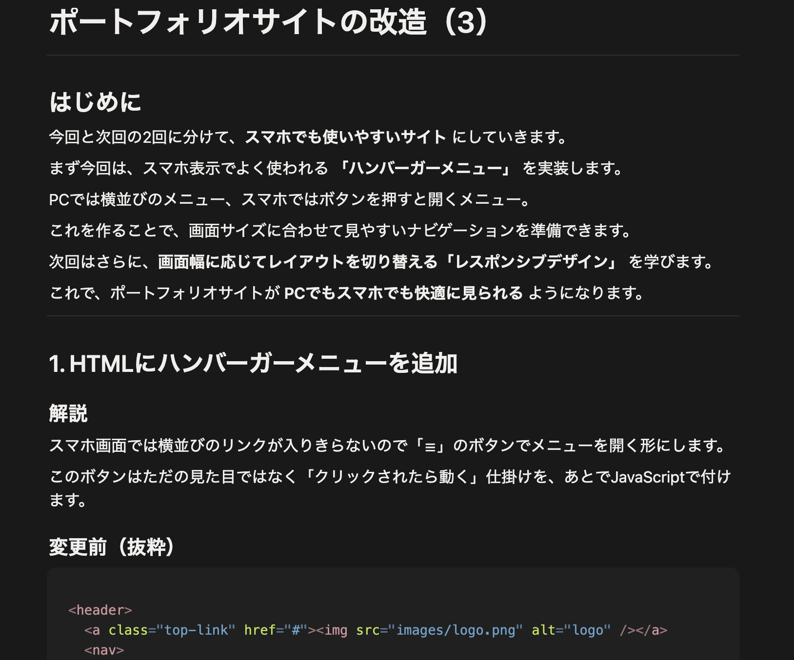
Task: Click the 解説 subheading
Action: point(68,413)
